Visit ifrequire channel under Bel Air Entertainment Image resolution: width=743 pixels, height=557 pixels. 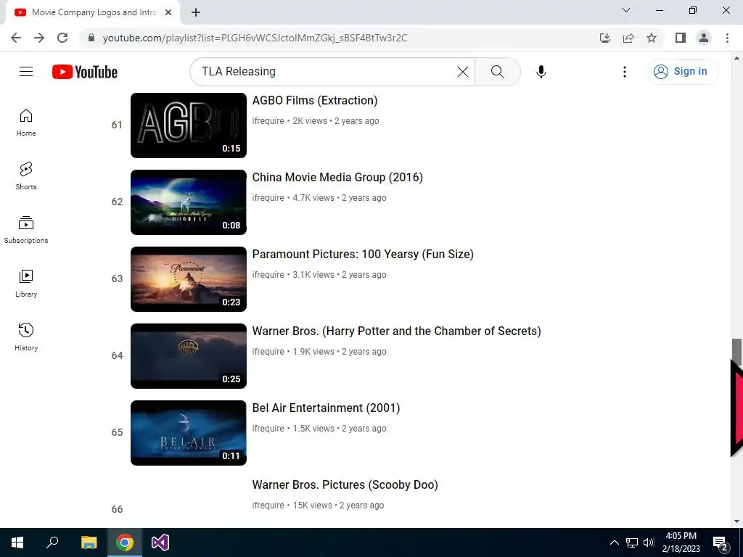pyautogui.click(x=268, y=429)
